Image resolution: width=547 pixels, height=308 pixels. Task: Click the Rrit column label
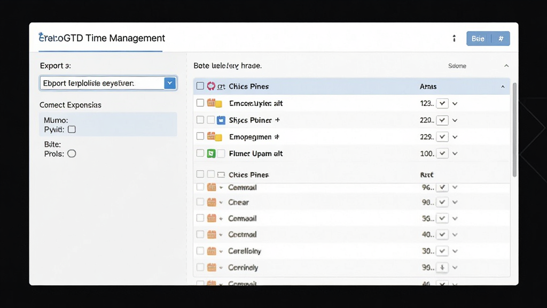[x=427, y=175]
